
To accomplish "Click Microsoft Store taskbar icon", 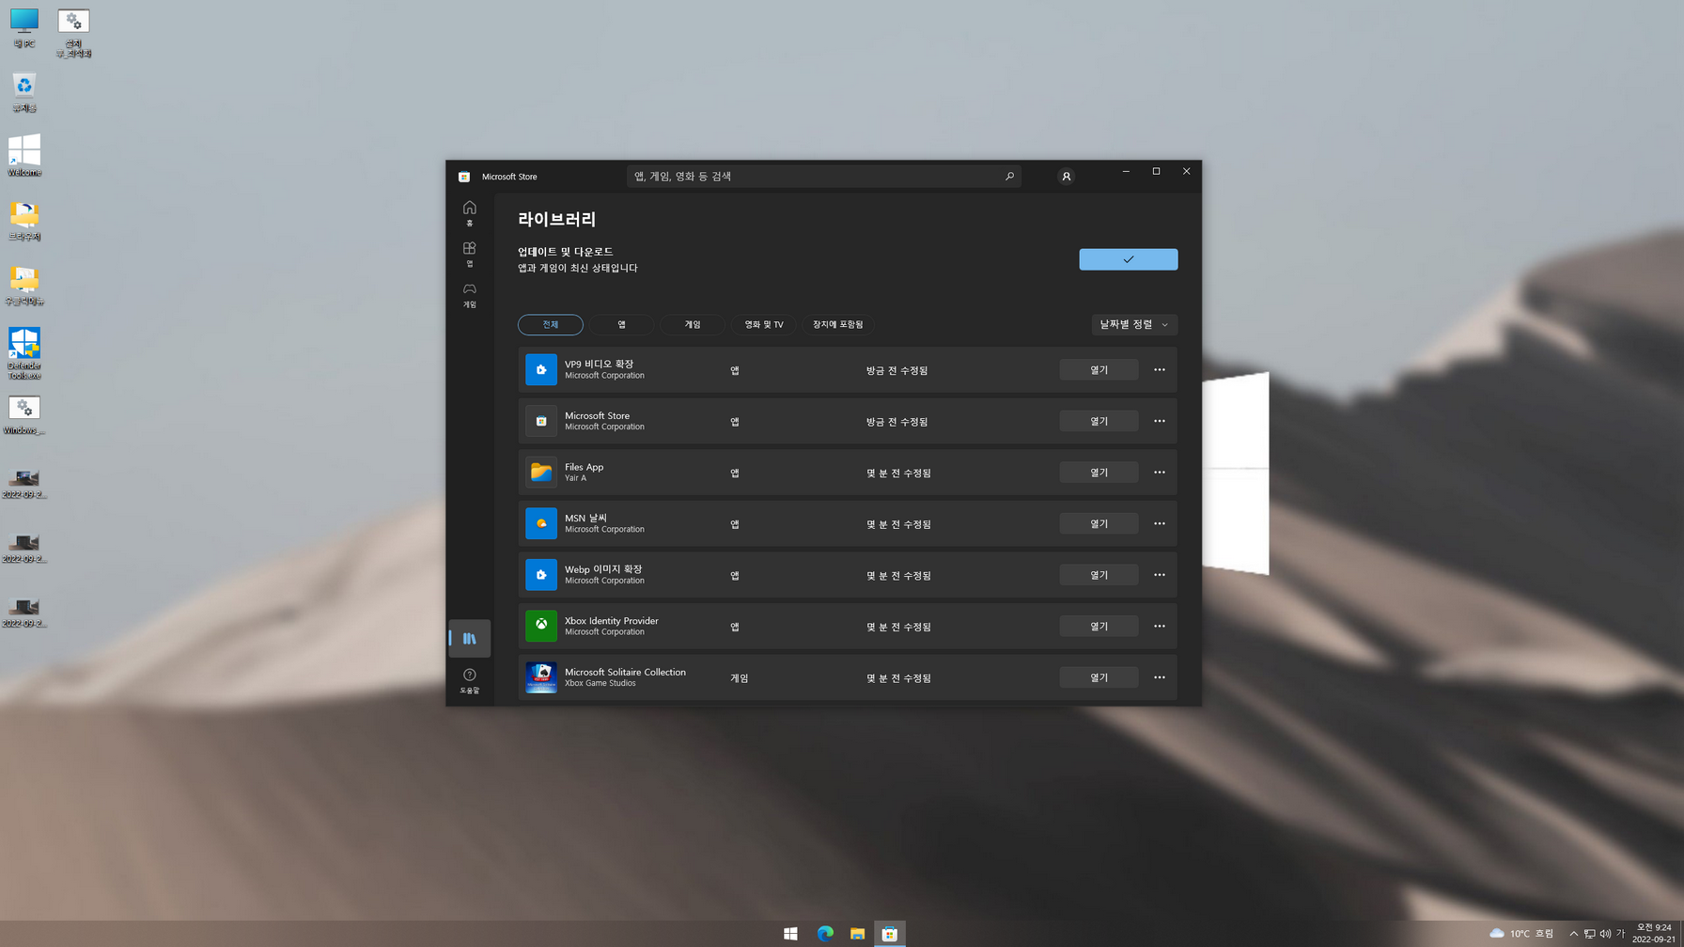I will (x=889, y=933).
